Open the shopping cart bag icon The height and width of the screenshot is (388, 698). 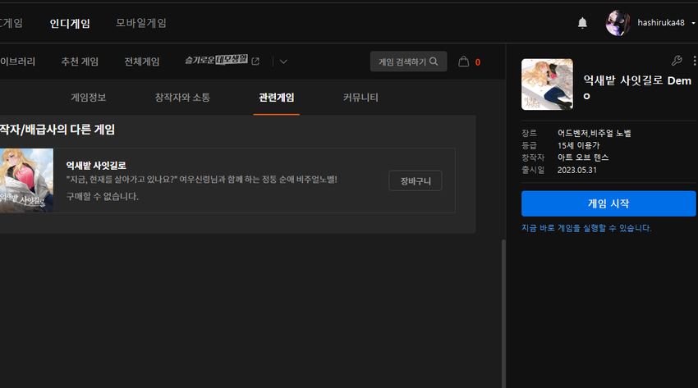click(463, 62)
